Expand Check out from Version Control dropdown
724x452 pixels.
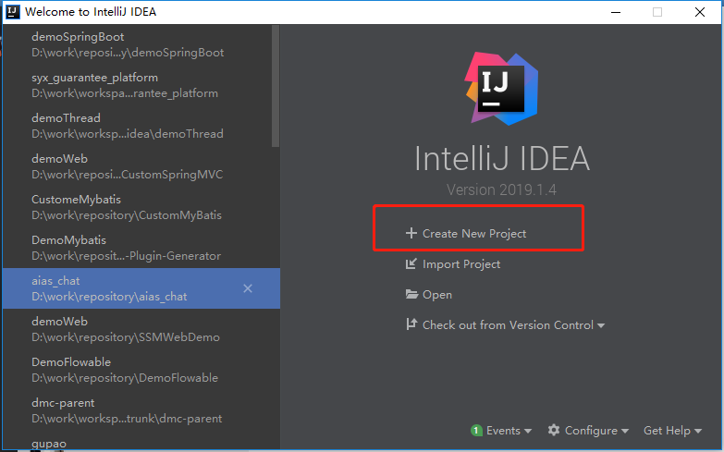(x=601, y=326)
